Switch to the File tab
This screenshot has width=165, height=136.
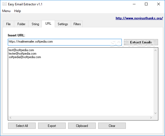pos(8,24)
